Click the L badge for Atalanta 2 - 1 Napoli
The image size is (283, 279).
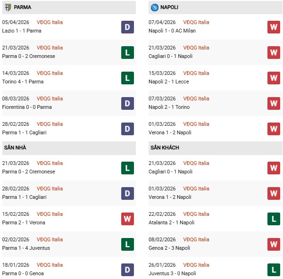tap(274, 219)
